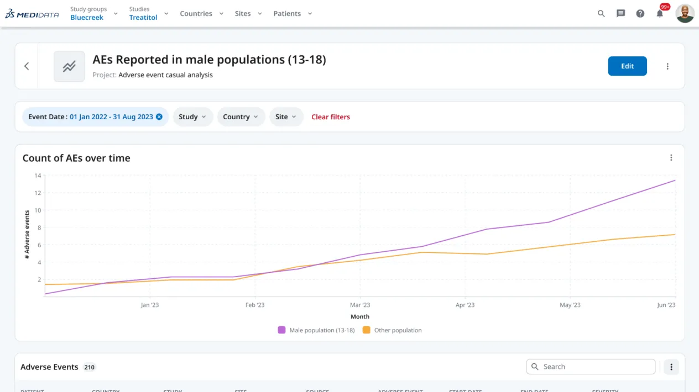The image size is (699, 392).
Task: Remove the Event Date filter chip
Action: [159, 116]
